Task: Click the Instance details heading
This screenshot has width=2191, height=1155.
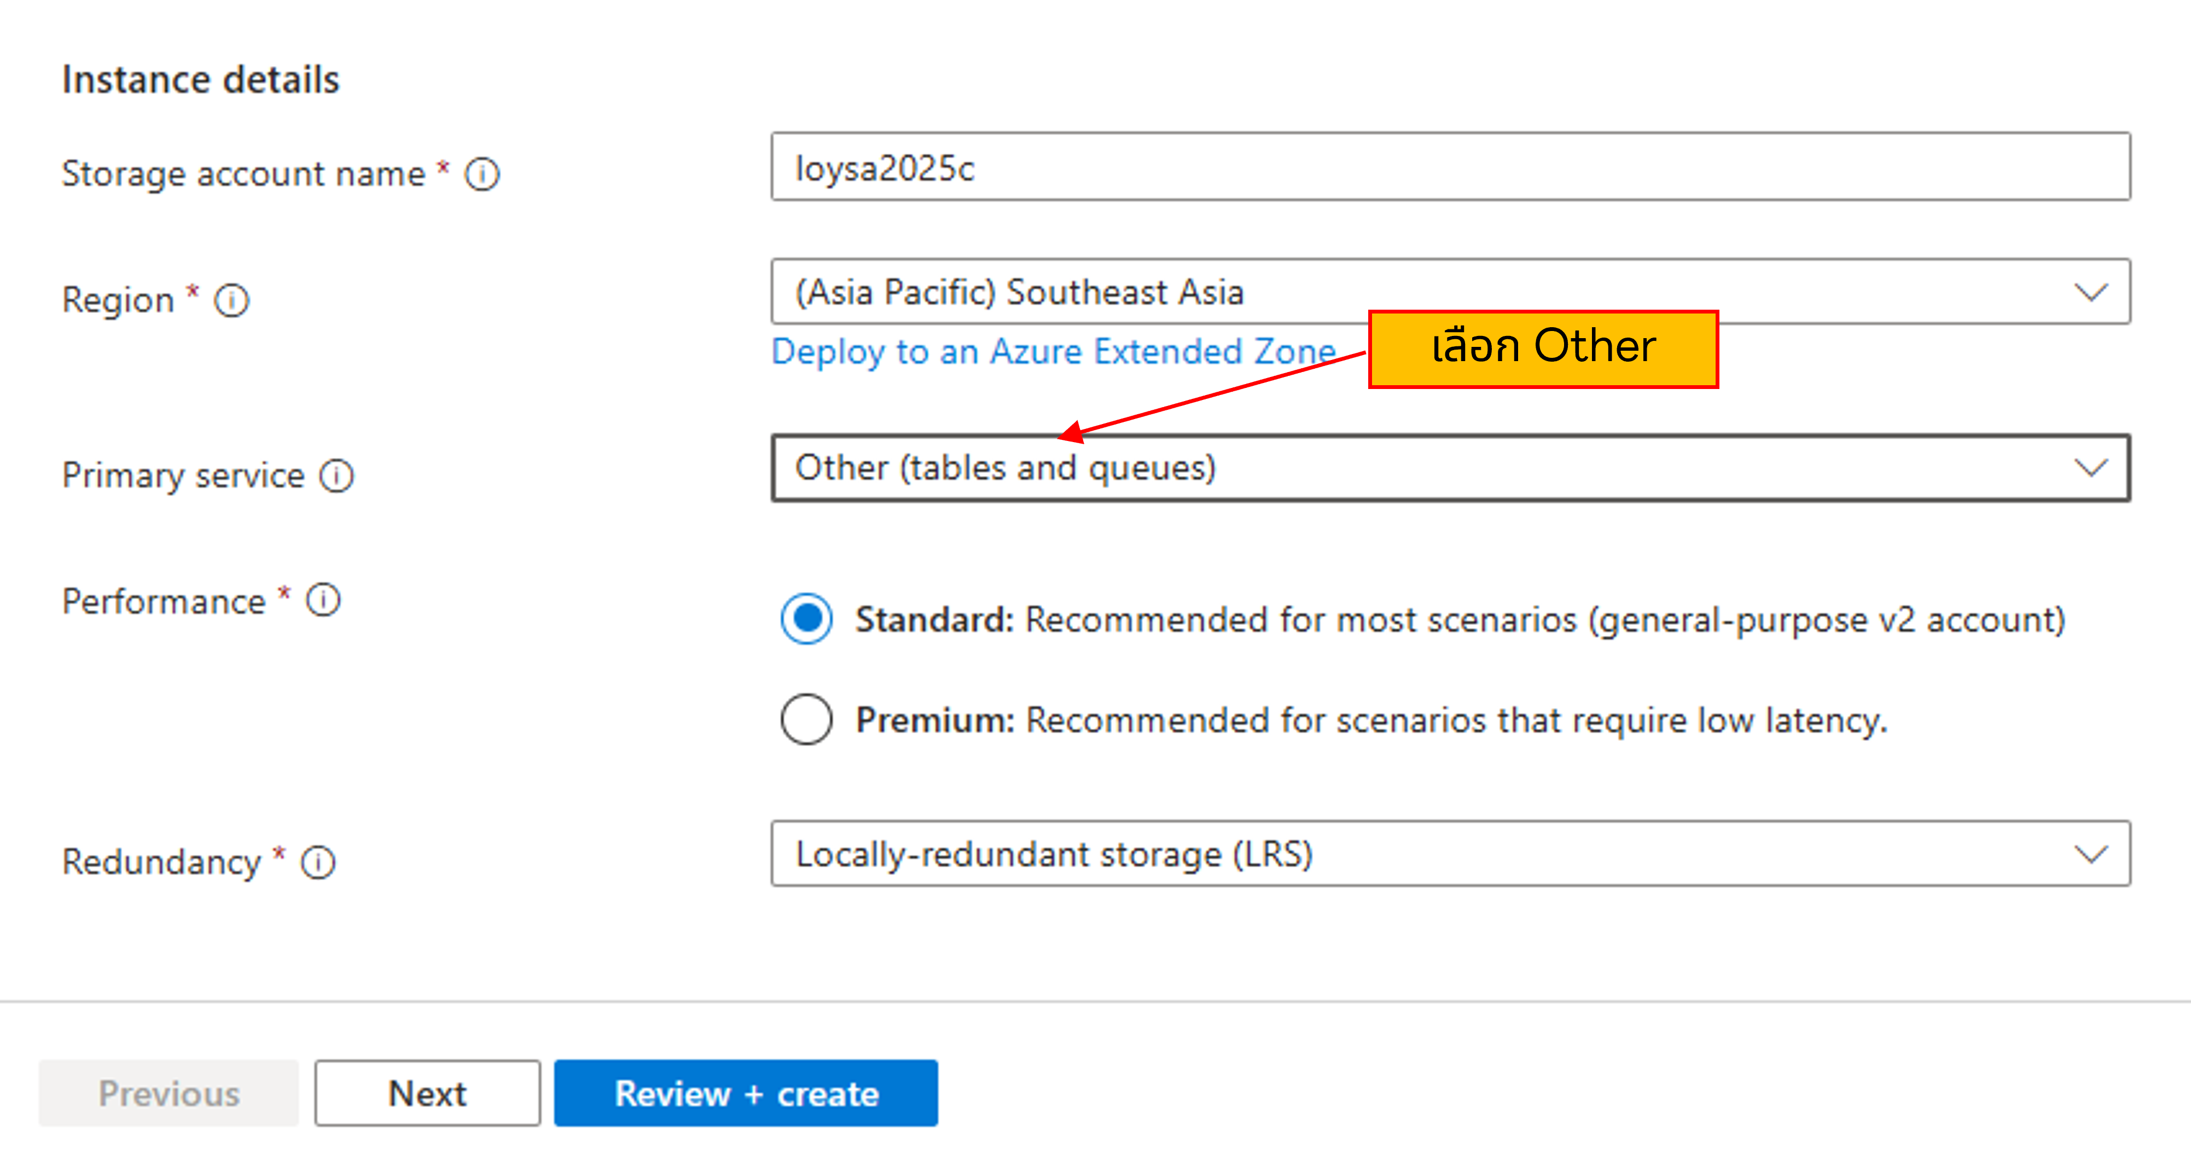Action: (201, 80)
